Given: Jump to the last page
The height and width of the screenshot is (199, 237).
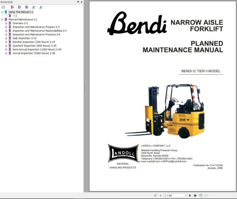Looking at the screenshot, I should pos(195,195).
